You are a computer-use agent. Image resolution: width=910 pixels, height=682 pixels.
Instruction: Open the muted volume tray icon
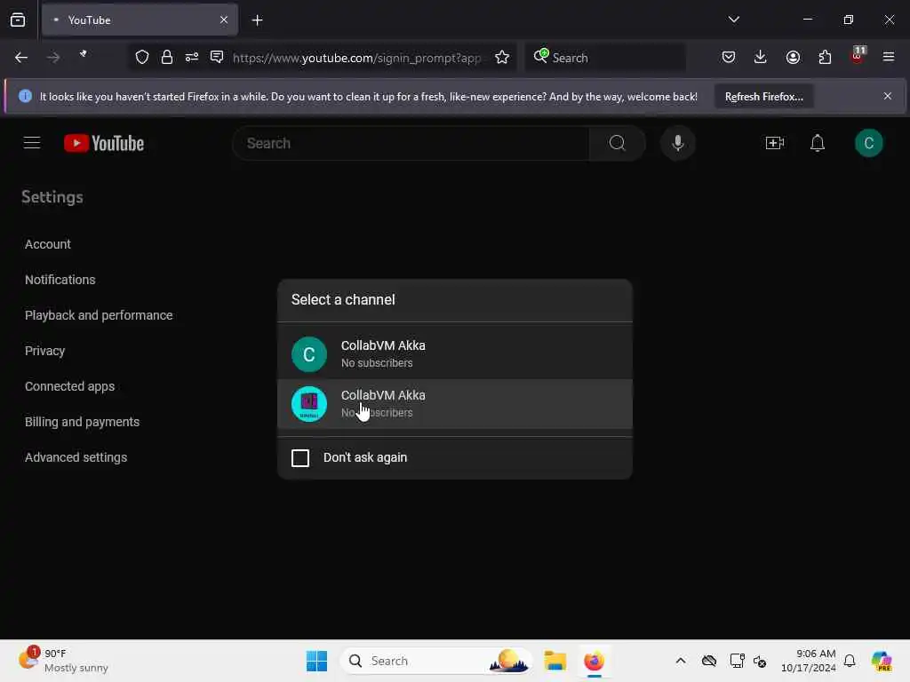(x=760, y=661)
